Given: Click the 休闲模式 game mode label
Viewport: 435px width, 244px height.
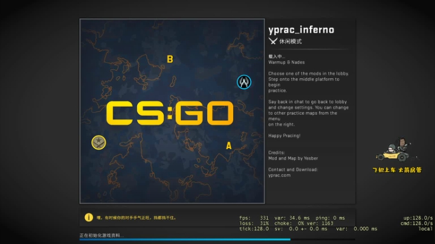Looking at the screenshot, I should (x=291, y=41).
